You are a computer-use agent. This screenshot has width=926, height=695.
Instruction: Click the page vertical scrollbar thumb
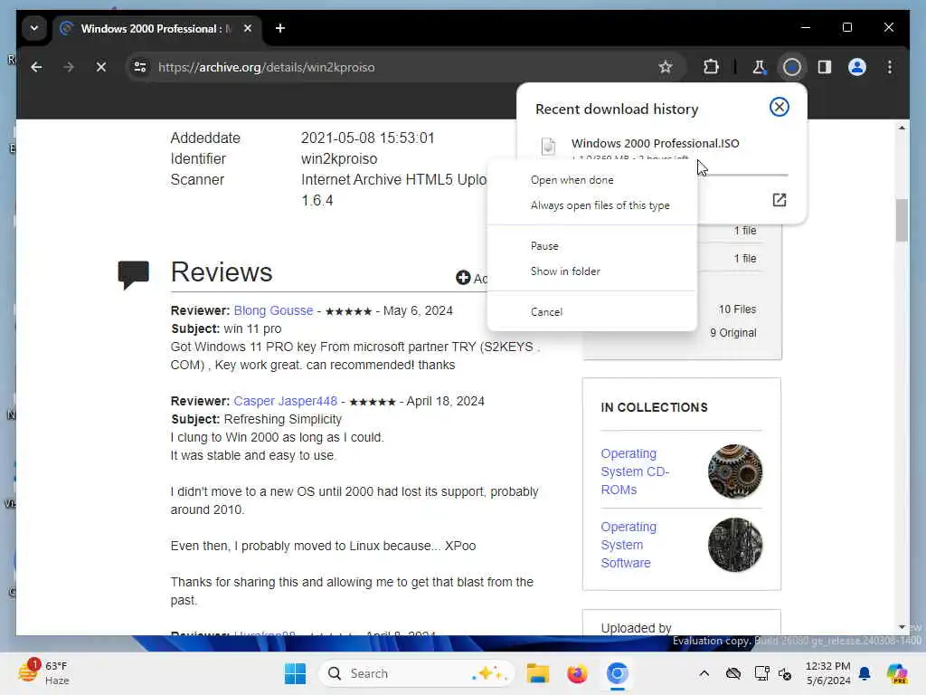[902, 221]
